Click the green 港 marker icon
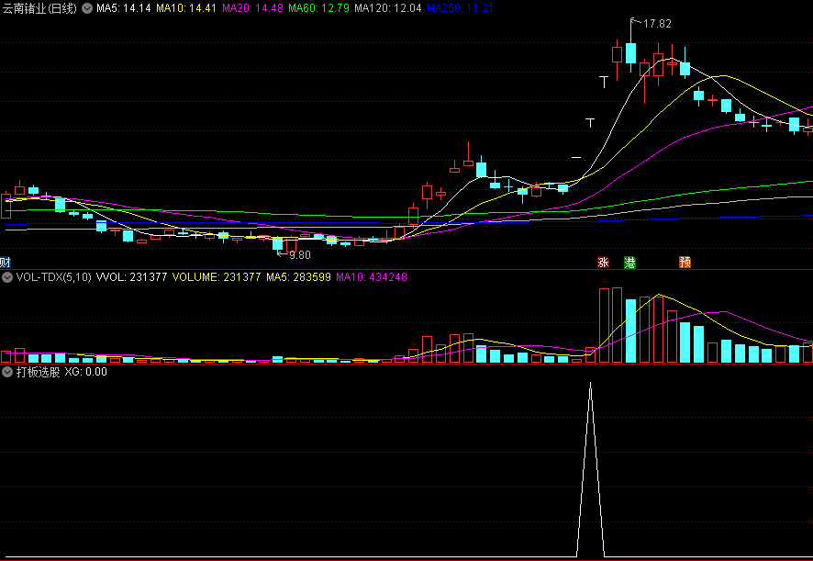Screen dimensions: 813x561 (x=630, y=262)
